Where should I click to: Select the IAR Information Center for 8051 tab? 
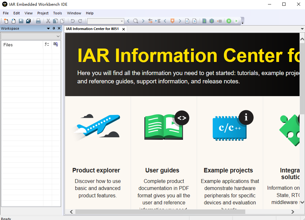(92, 29)
